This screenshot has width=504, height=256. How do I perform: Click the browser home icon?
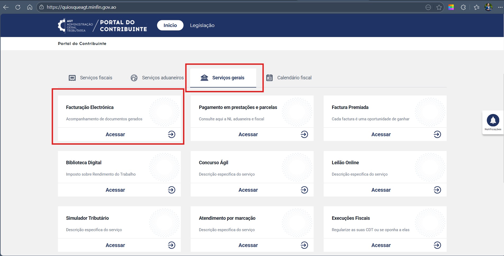[30, 7]
